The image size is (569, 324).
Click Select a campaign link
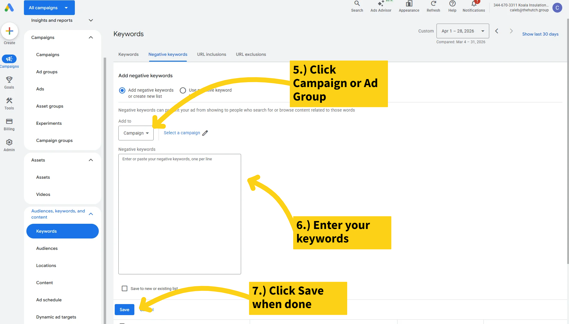[182, 133]
